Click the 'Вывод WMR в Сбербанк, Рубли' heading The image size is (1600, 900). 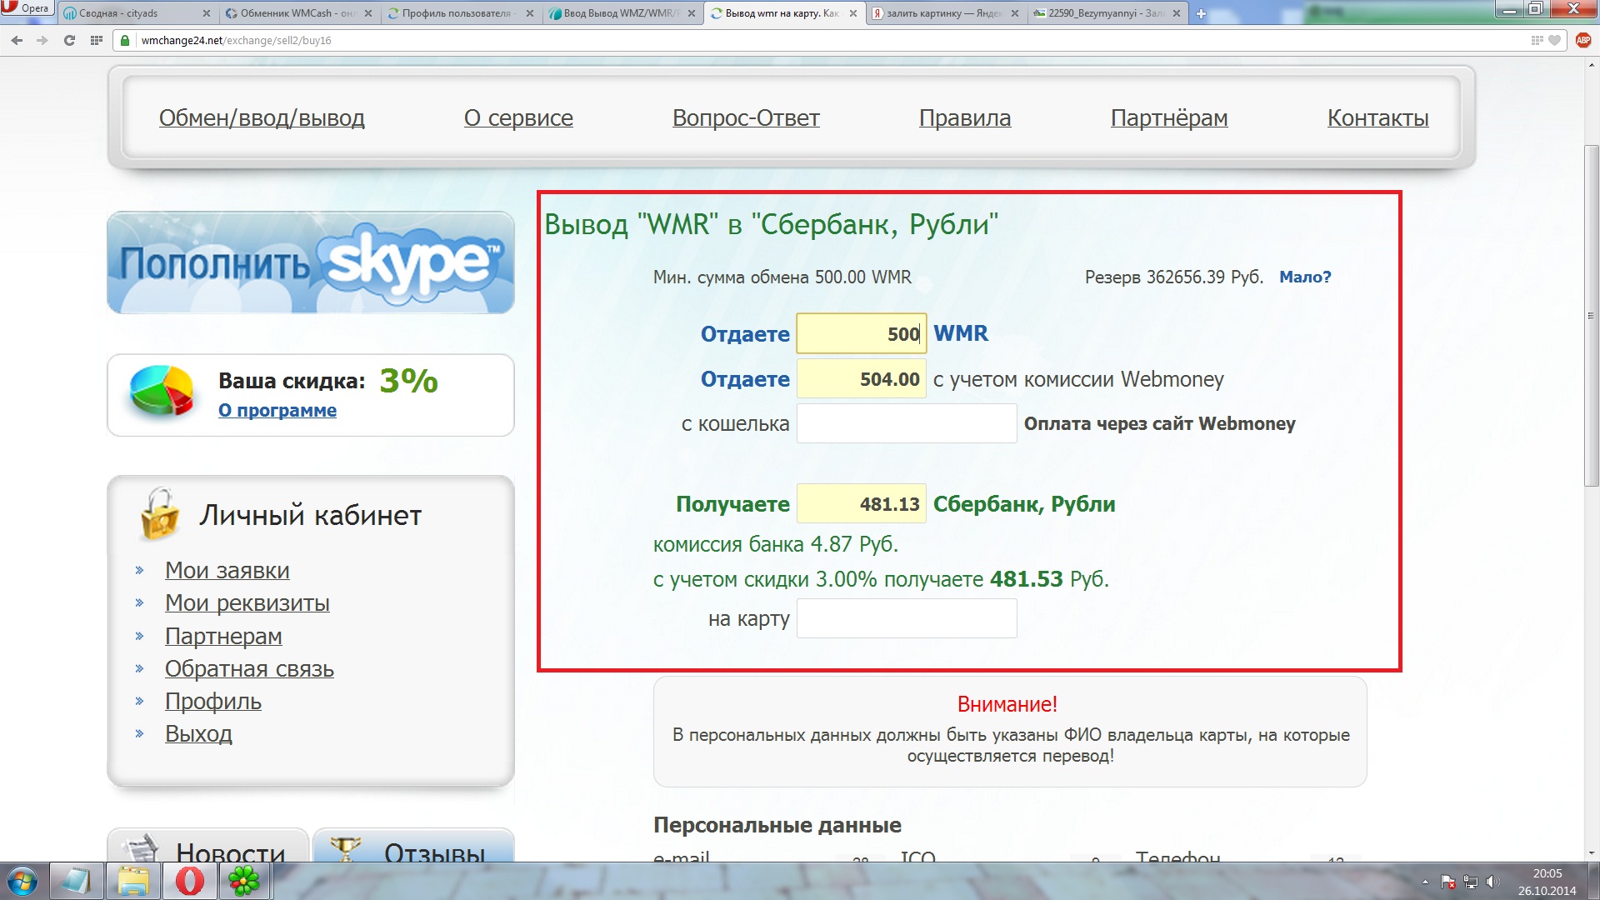771,224
